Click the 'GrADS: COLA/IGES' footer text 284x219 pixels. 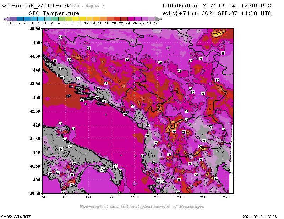(16, 217)
